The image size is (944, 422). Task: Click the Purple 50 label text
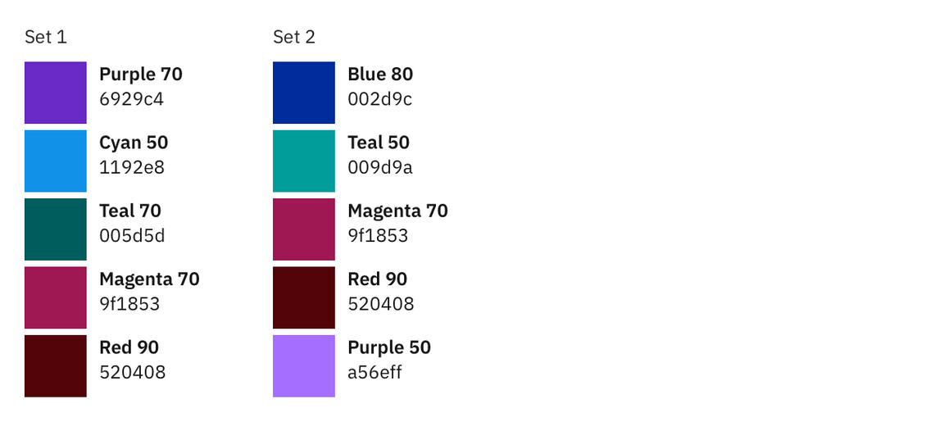click(x=389, y=347)
